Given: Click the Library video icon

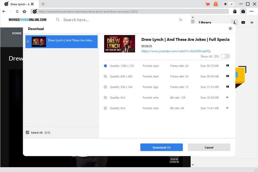Looking at the screenshot, I should [x=243, y=22].
